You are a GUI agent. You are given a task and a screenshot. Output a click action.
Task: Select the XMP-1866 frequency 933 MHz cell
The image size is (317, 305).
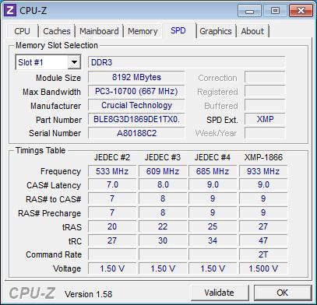pos(263,171)
